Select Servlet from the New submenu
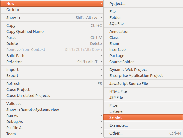The width and height of the screenshot is (183, 138). [x=143, y=117]
